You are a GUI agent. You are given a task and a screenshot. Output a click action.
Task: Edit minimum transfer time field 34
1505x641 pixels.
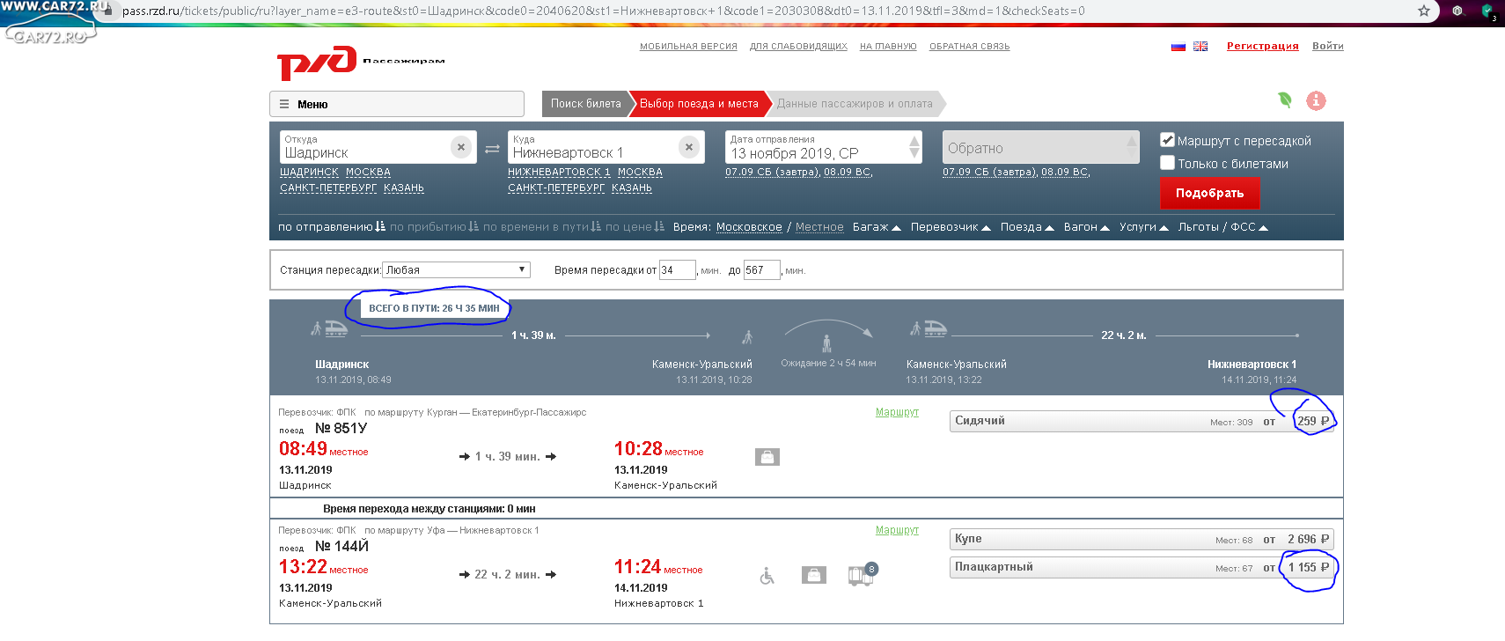tap(677, 269)
